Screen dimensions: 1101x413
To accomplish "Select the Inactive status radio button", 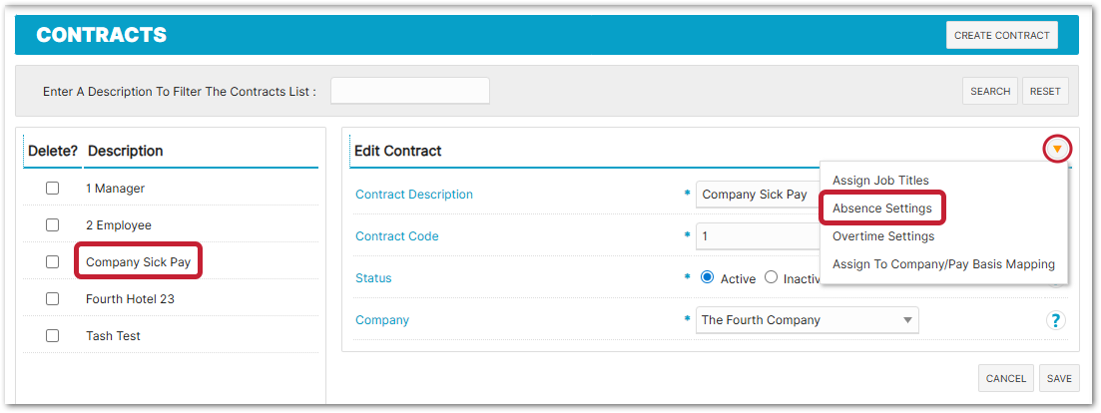I will (771, 278).
